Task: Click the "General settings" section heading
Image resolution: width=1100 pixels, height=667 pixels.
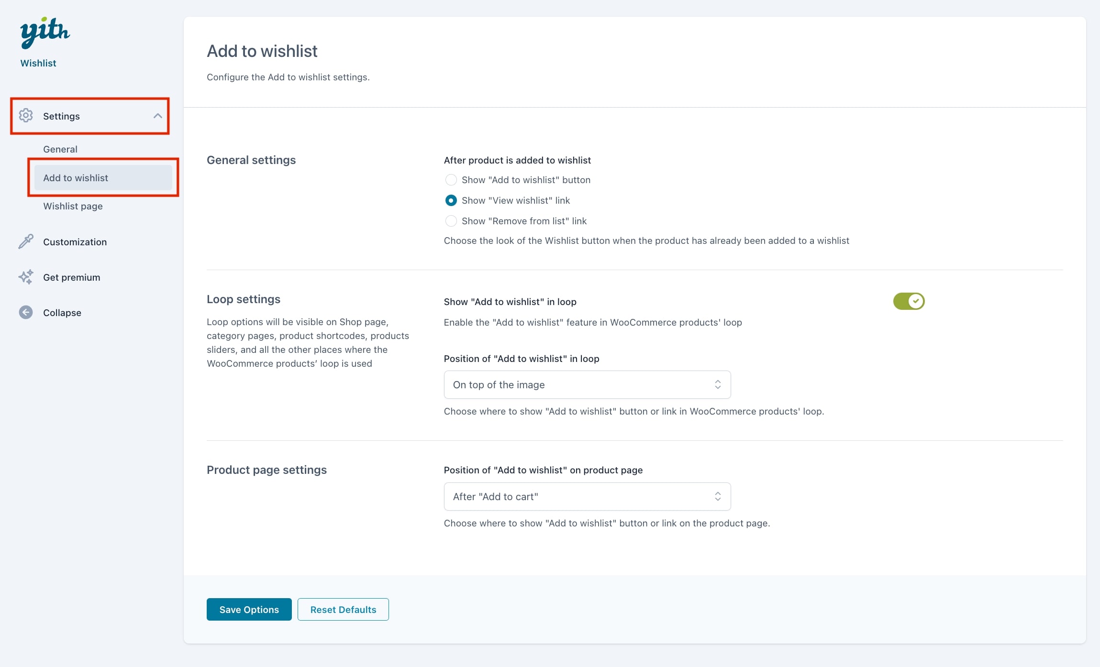Action: click(x=251, y=160)
